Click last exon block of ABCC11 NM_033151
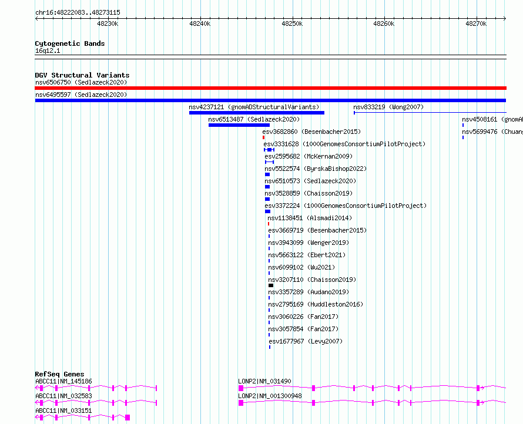The image size is (523, 424). [128, 418]
